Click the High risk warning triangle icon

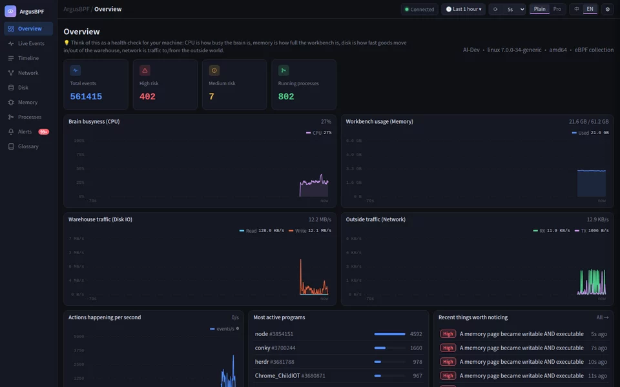[145, 70]
